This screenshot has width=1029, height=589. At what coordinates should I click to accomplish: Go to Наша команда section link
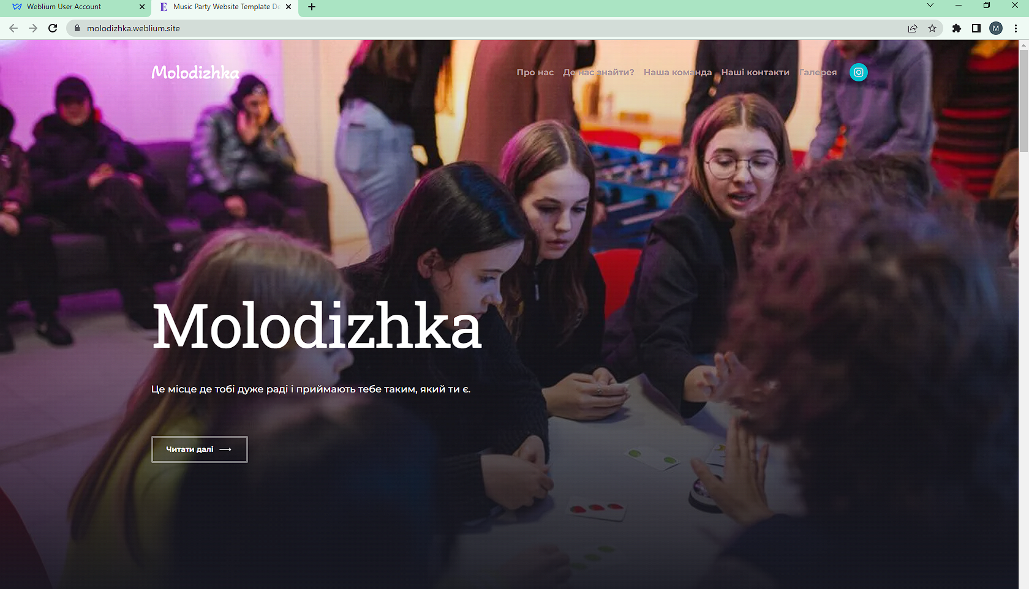point(677,72)
